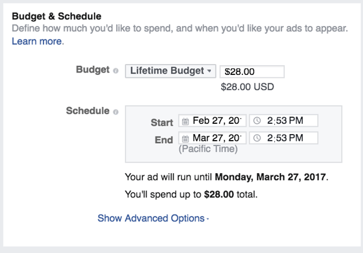Click the End time clock icon
The width and height of the screenshot is (363, 253).
[x=257, y=138]
